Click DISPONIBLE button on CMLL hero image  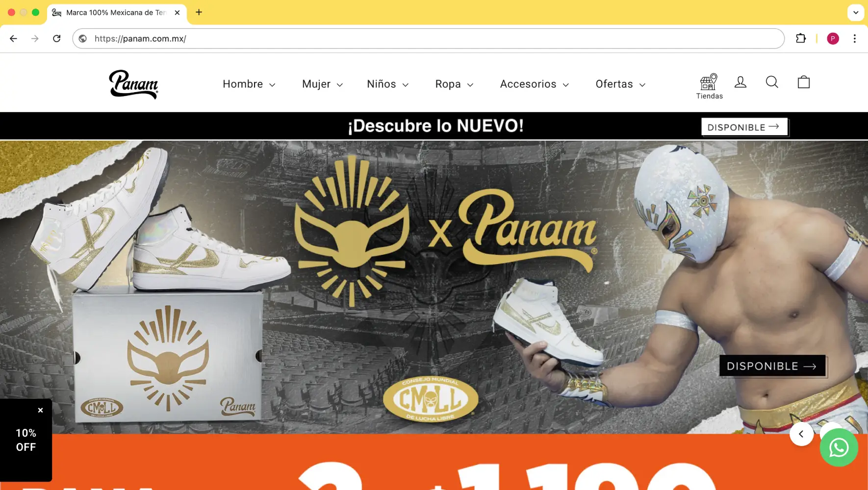click(772, 366)
